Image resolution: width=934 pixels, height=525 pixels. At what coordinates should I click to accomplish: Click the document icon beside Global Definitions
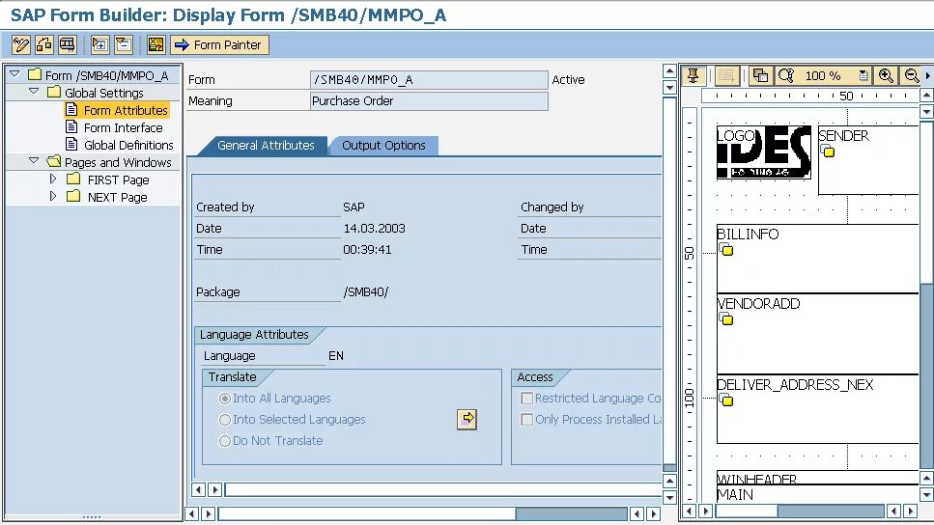pyautogui.click(x=71, y=144)
